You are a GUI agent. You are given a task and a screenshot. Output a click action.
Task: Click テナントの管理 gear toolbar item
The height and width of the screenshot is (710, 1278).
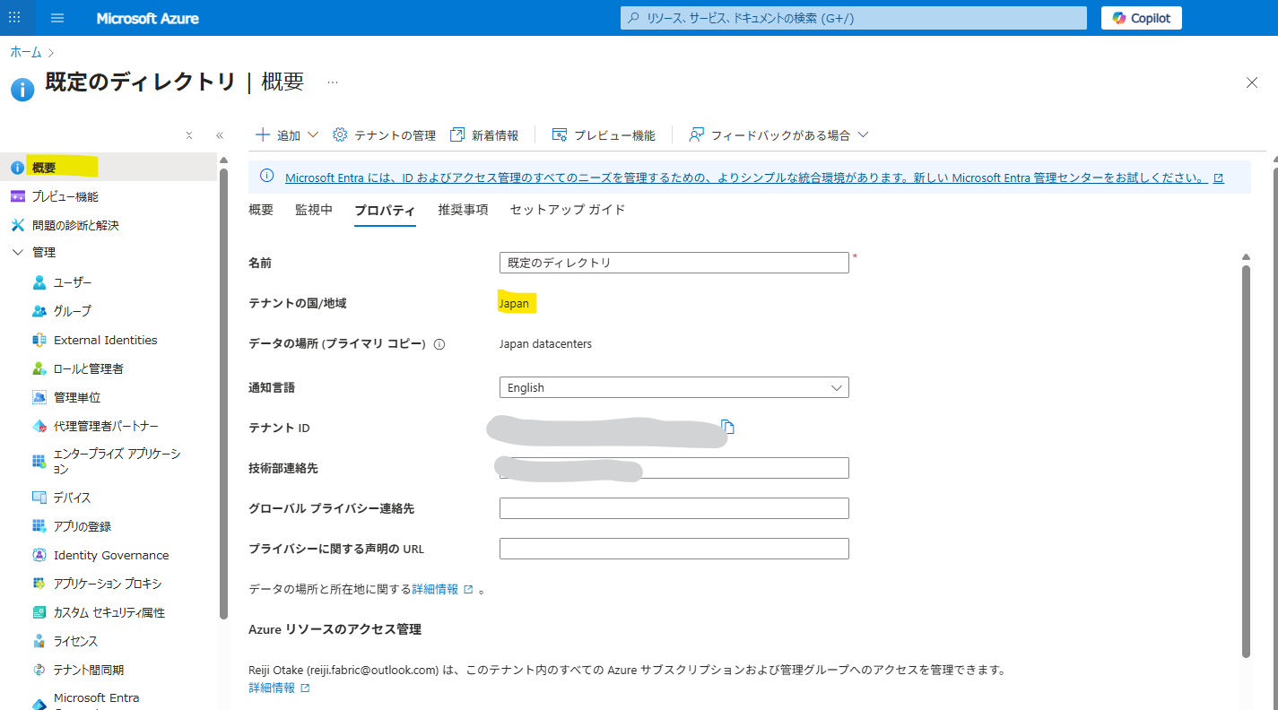coord(384,135)
